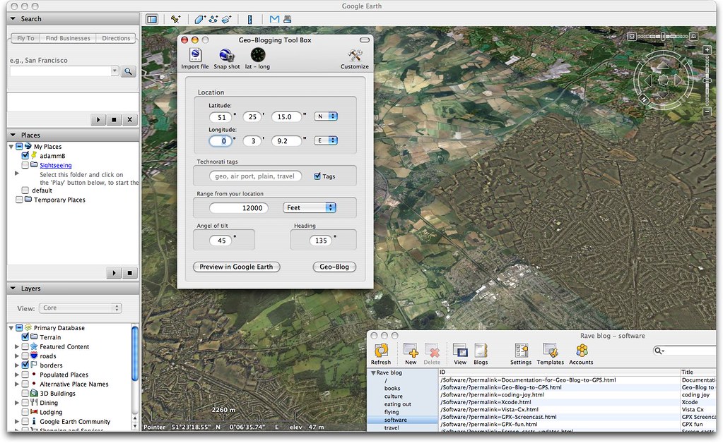
Task: Click Blogs icon in Rave blog toolbar
Action: tap(481, 351)
